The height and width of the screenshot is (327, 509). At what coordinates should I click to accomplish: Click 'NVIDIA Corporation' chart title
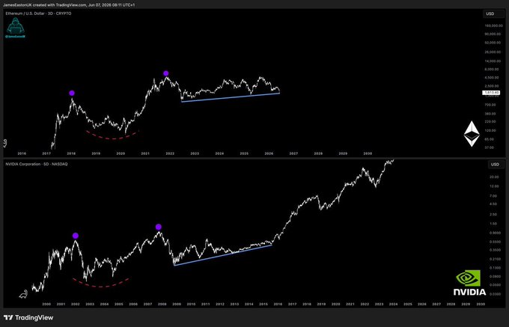coord(22,164)
